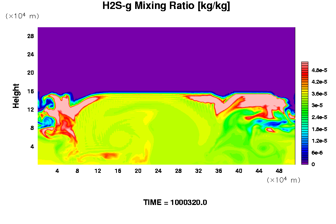This screenshot has height=224, width=336.
Task: Click y-axis tick label 28
Action: [x=31, y=36]
